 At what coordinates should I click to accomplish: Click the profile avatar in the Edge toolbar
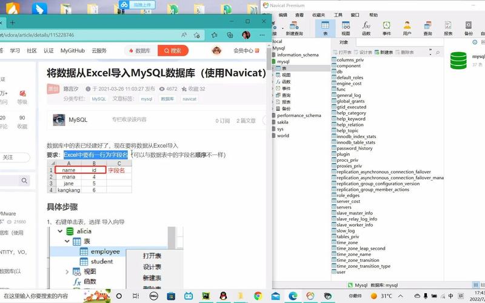[x=246, y=35]
